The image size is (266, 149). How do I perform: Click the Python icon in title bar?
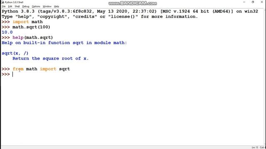[2, 2]
